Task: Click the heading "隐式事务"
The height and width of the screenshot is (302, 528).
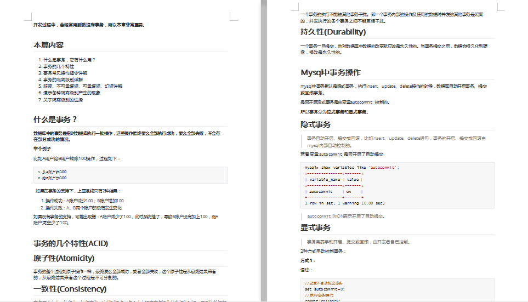Action: (315, 124)
